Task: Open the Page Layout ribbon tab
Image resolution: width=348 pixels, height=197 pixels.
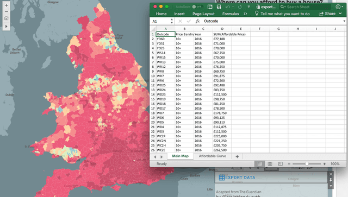Action: click(203, 14)
